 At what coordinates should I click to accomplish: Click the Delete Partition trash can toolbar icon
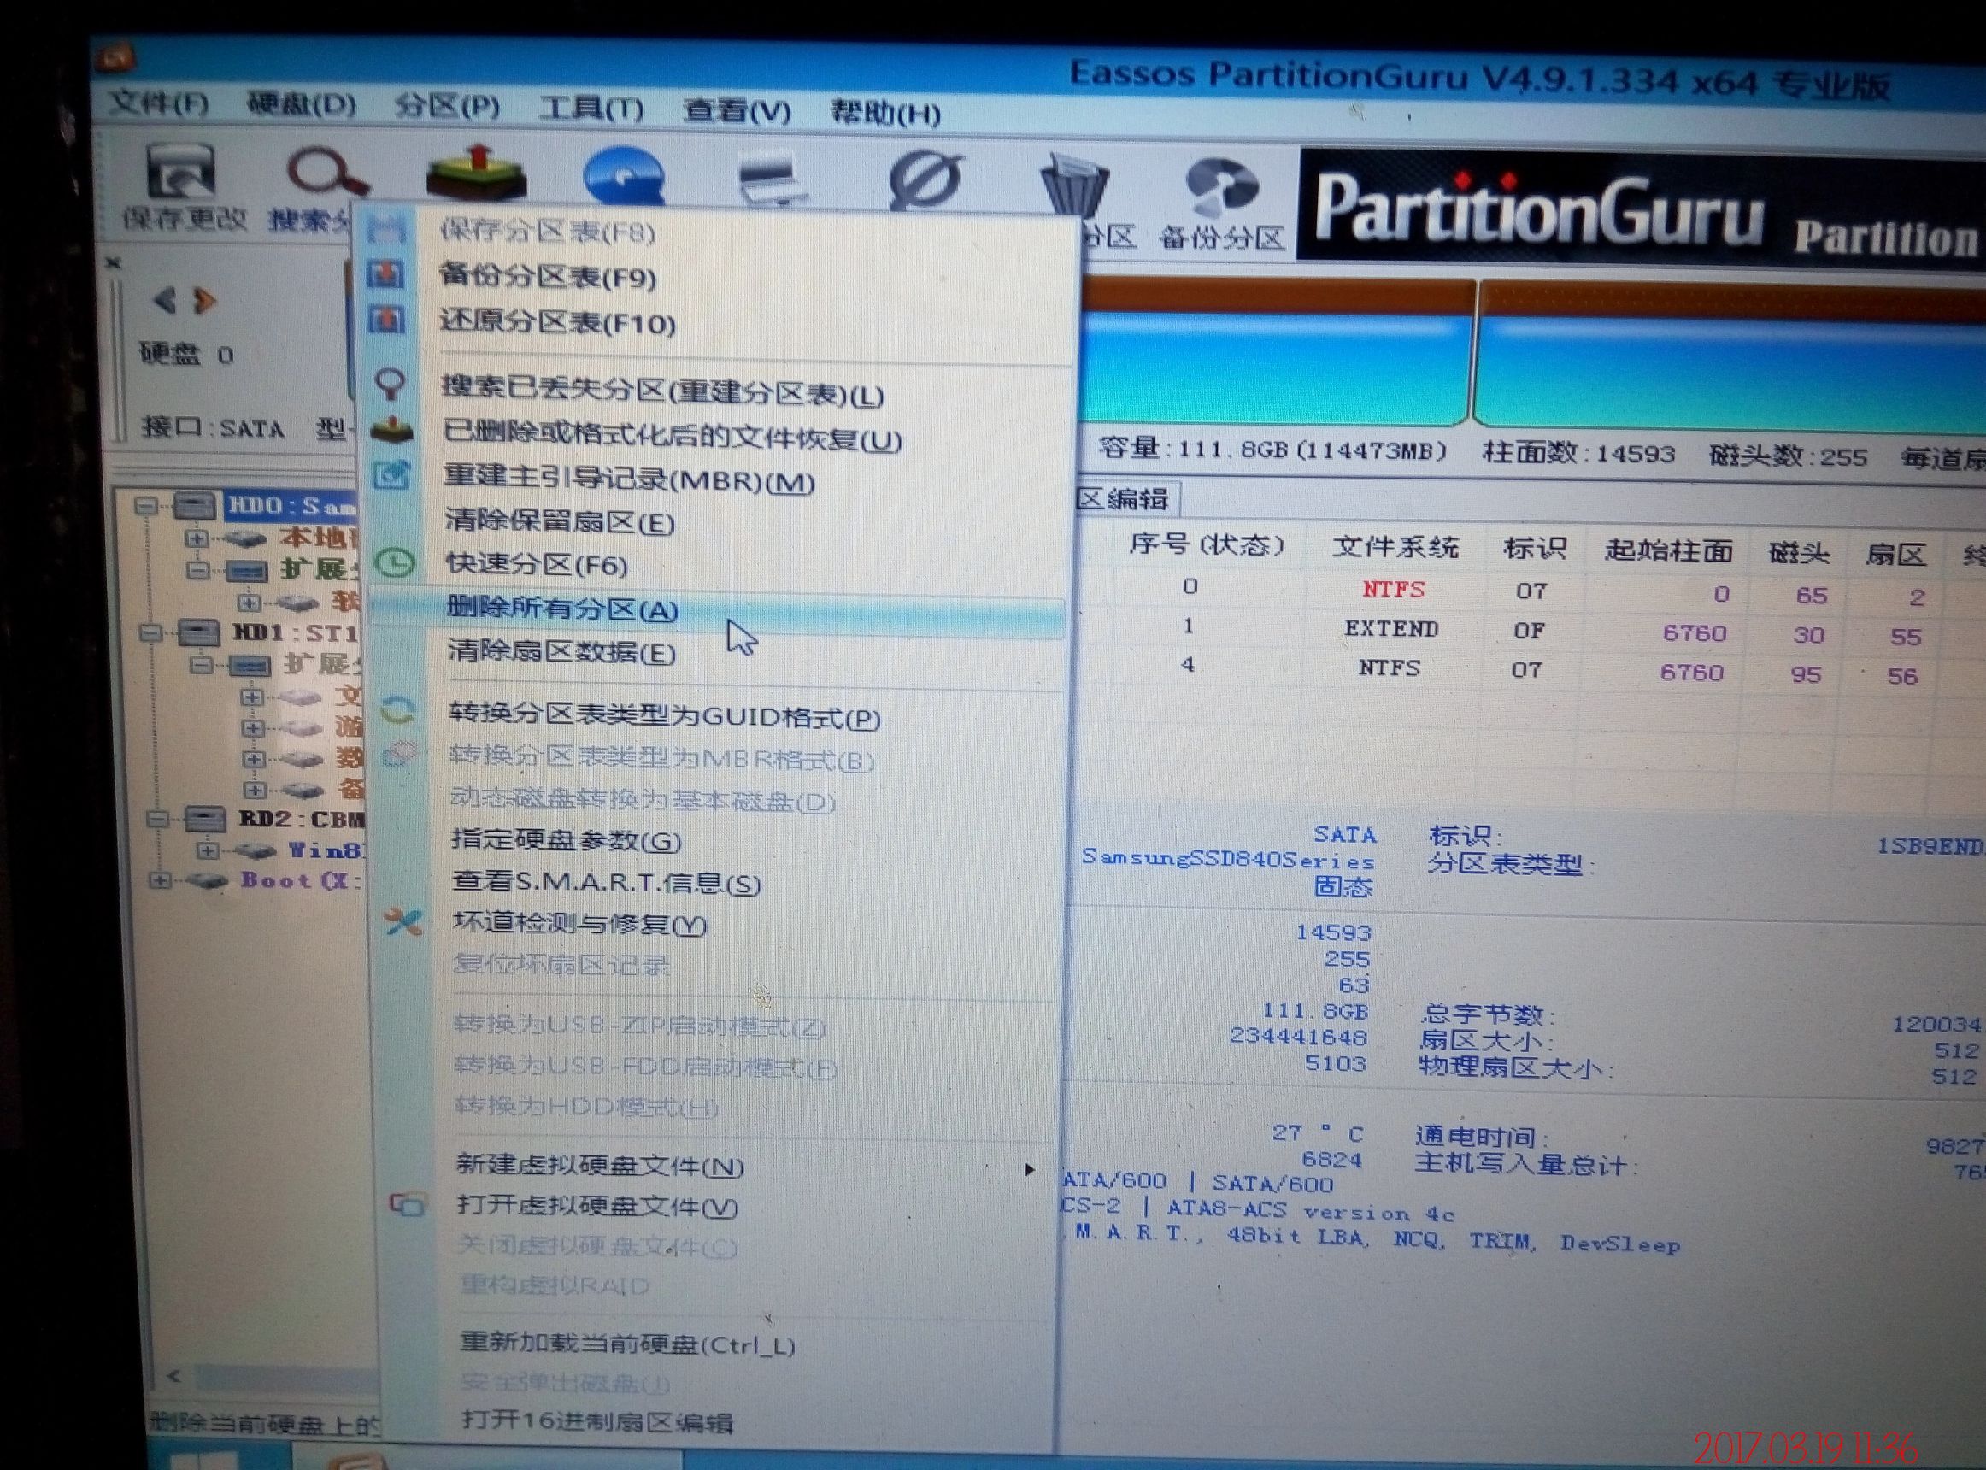[x=1074, y=185]
